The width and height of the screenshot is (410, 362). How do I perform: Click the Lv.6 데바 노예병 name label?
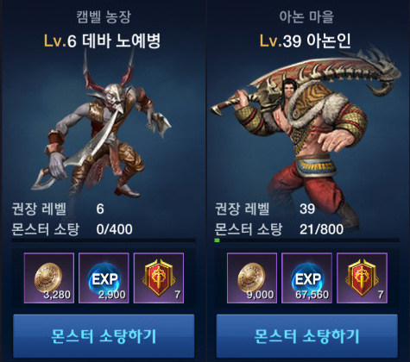(x=102, y=41)
